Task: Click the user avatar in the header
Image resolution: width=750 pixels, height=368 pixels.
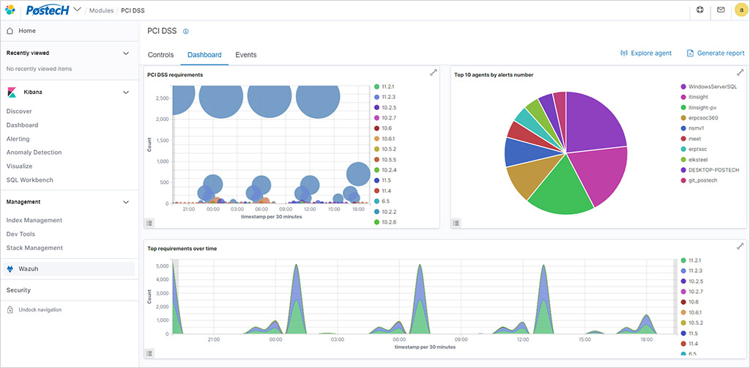Action: (x=740, y=10)
